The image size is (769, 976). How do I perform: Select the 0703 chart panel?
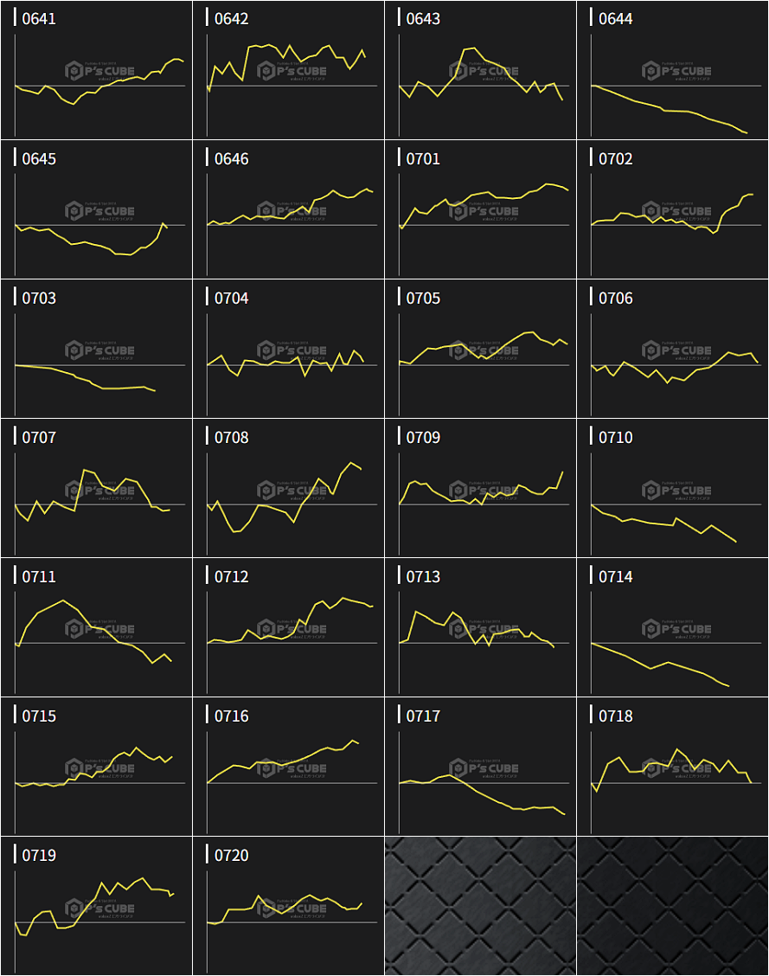[x=96, y=349]
